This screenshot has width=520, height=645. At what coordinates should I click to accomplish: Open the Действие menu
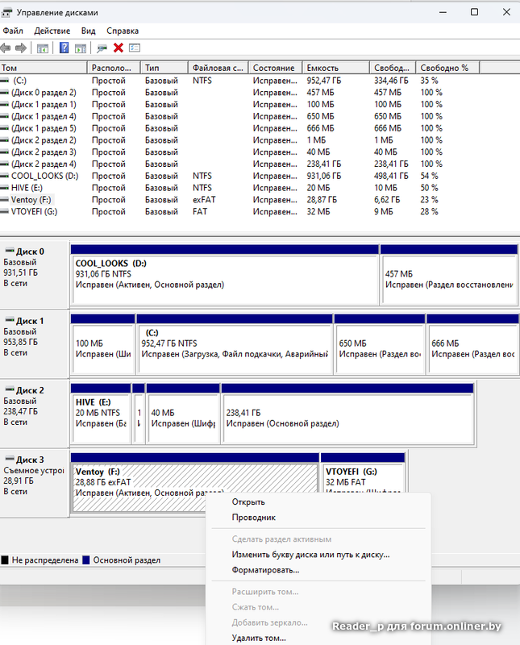tap(52, 31)
